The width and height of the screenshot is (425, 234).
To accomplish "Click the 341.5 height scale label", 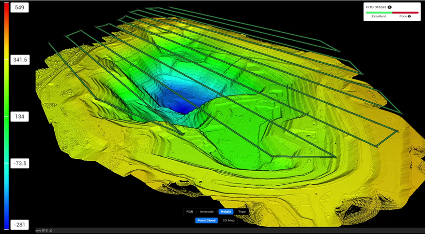I will point(20,60).
